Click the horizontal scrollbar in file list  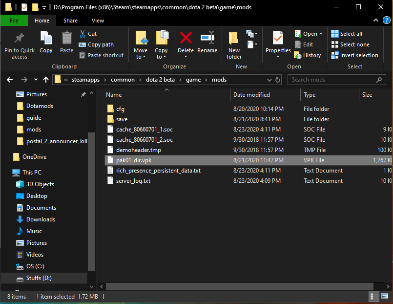click(240, 286)
